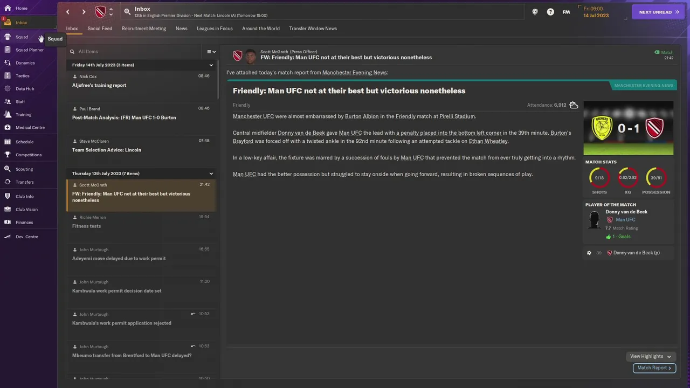Open the Transfers sidebar icon
690x388 pixels.
[x=8, y=182]
